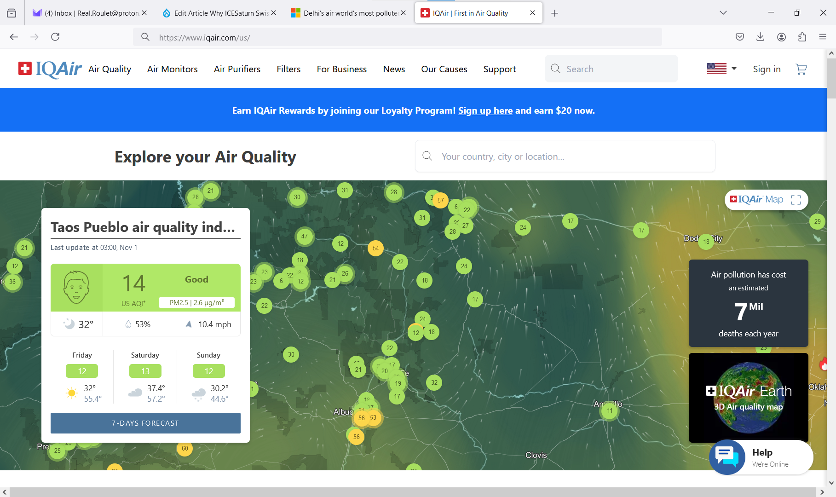Viewport: 836px width, 497px height.
Task: Open the Help chat bubble
Action: [x=727, y=457]
